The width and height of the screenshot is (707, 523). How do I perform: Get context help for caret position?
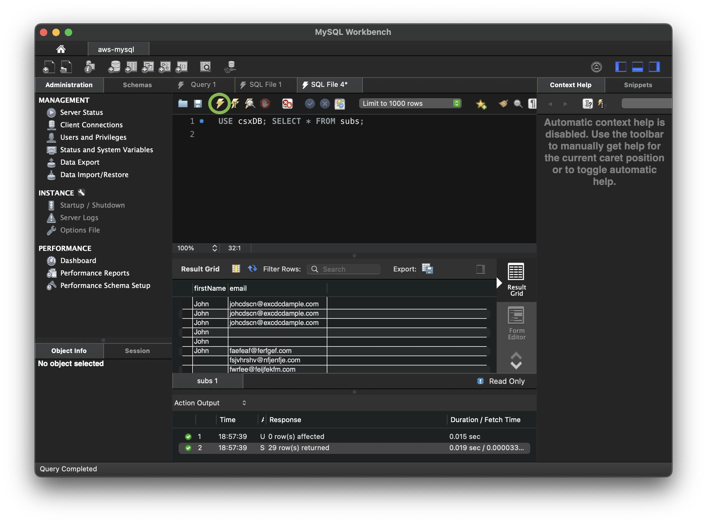588,104
